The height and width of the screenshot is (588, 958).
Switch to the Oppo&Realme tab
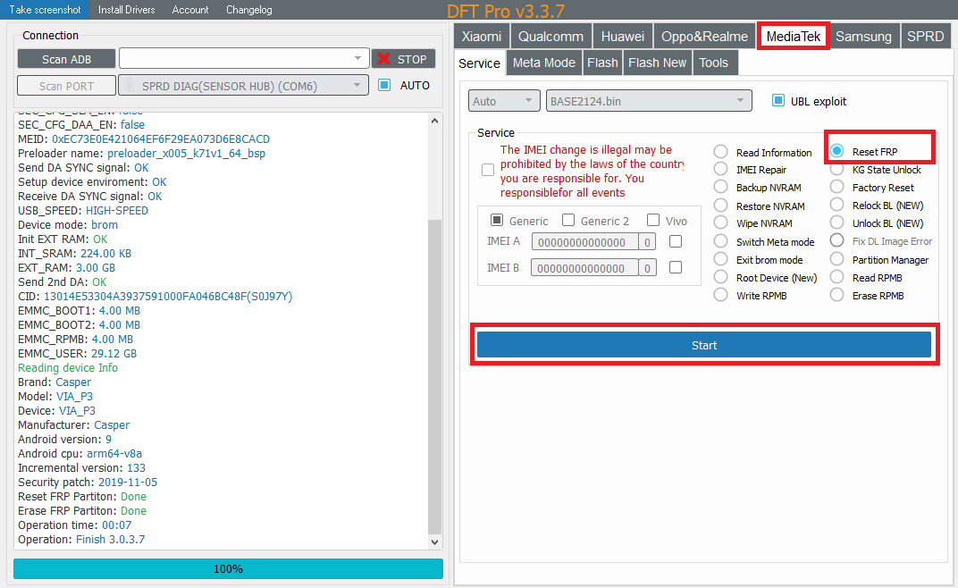[704, 36]
